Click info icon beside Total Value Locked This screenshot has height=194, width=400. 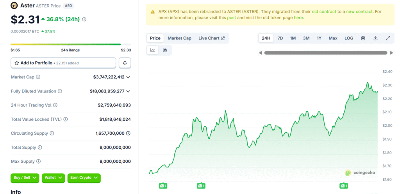click(x=66, y=119)
